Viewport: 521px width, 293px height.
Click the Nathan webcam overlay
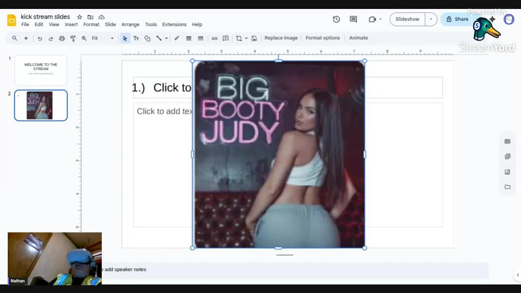pos(55,258)
